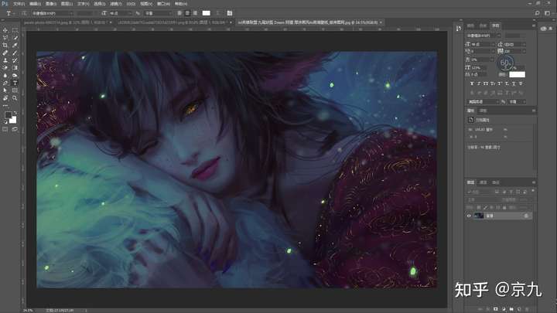Swap foreground and background colors

pyautogui.click(x=15, y=113)
